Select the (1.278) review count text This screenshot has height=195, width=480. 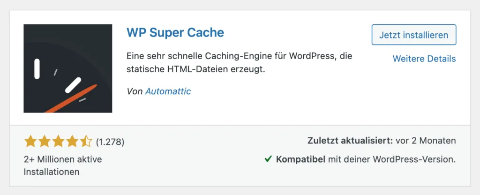[110, 142]
